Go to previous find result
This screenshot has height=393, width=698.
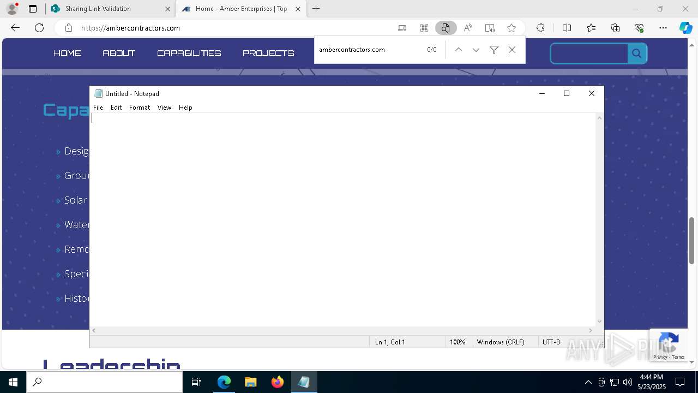[x=459, y=50]
